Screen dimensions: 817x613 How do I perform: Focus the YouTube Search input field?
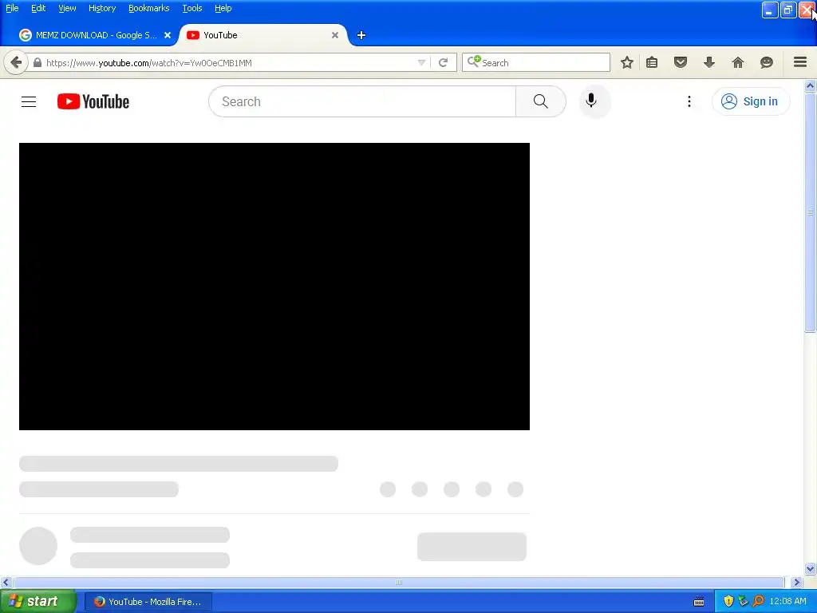[x=362, y=101]
